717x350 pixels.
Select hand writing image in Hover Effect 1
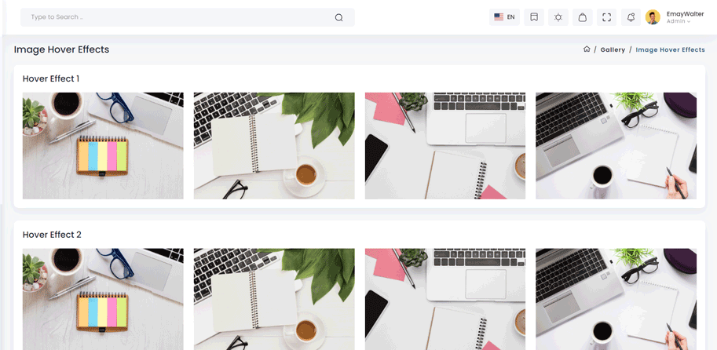[x=616, y=146]
